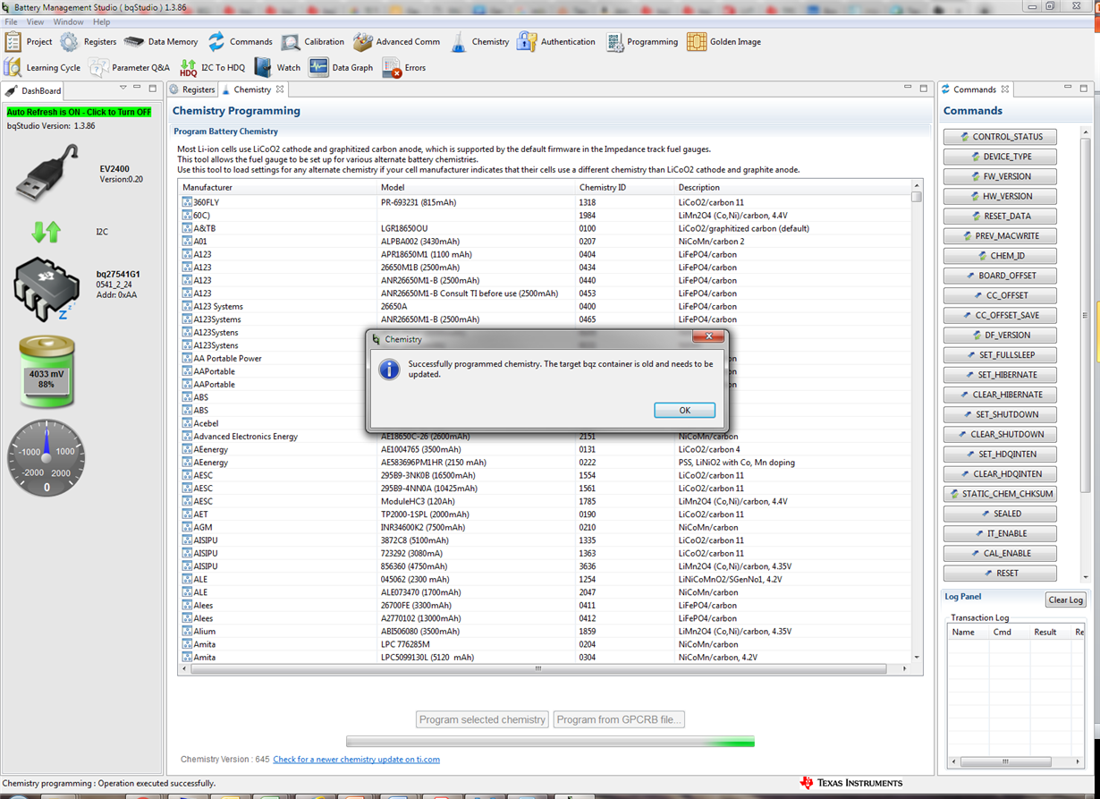This screenshot has height=799, width=1100.
Task: Sort by Model column header
Action: click(477, 187)
